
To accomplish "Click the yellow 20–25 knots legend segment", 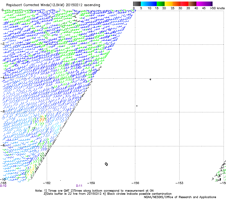I will coord(169,4).
